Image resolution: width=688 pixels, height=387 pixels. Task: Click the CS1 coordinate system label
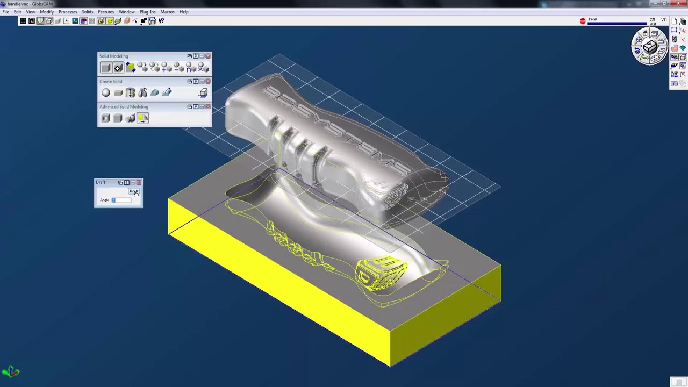coord(652,20)
